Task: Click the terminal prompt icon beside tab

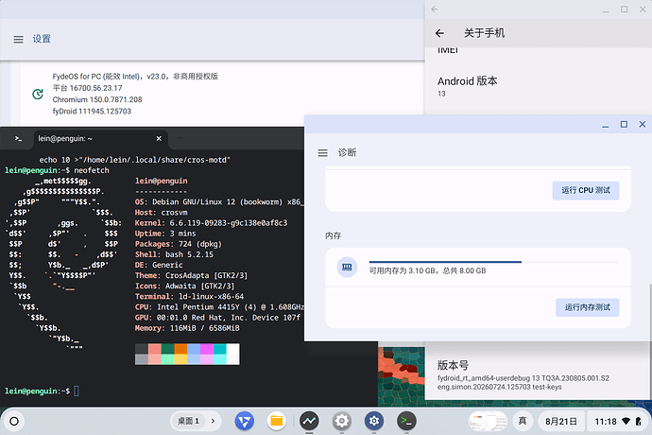Action: pyautogui.click(x=18, y=139)
